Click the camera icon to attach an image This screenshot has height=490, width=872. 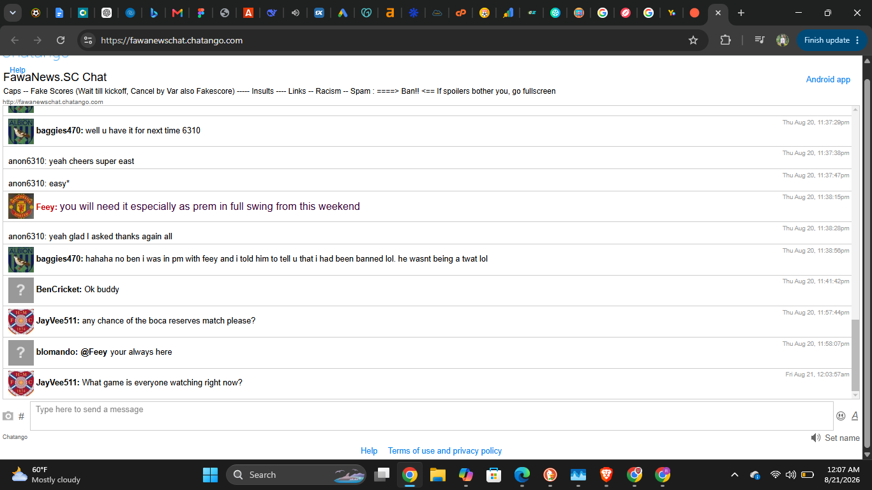8,416
